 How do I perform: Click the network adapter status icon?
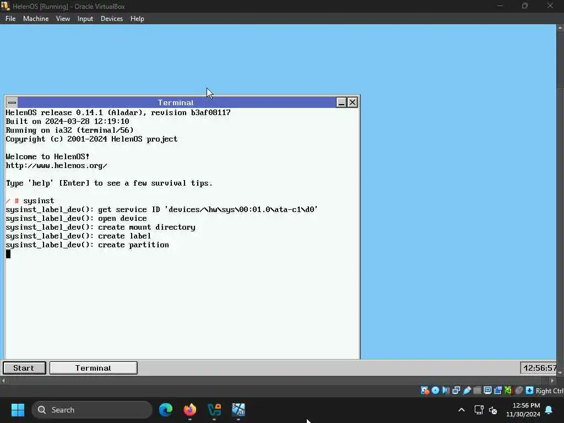pyautogui.click(x=456, y=391)
